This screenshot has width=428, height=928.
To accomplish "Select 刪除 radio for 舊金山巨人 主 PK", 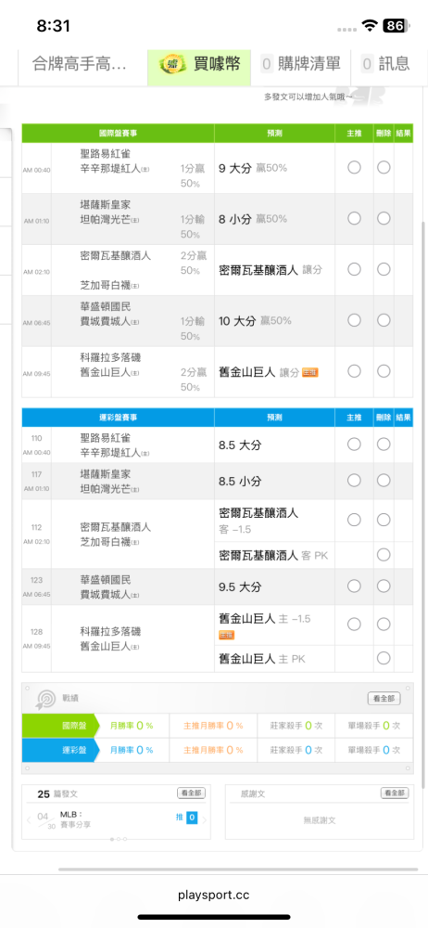I will [384, 658].
